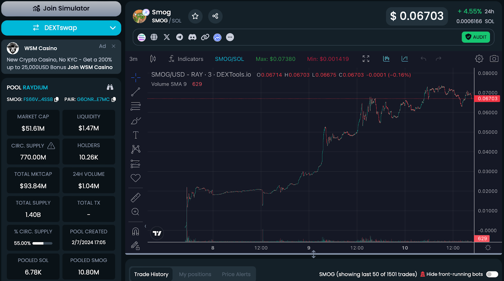Screen dimensions: 504x281
Task: Switch to the Price Alerts tab
Action: click(236, 274)
